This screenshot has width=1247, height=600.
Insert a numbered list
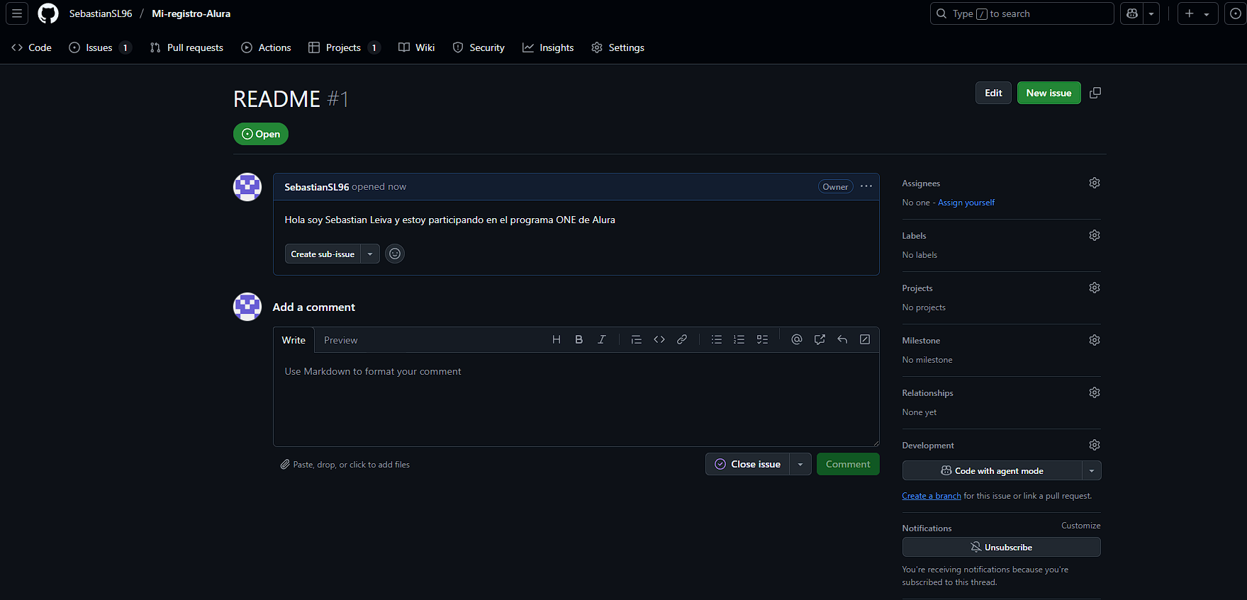click(x=739, y=339)
